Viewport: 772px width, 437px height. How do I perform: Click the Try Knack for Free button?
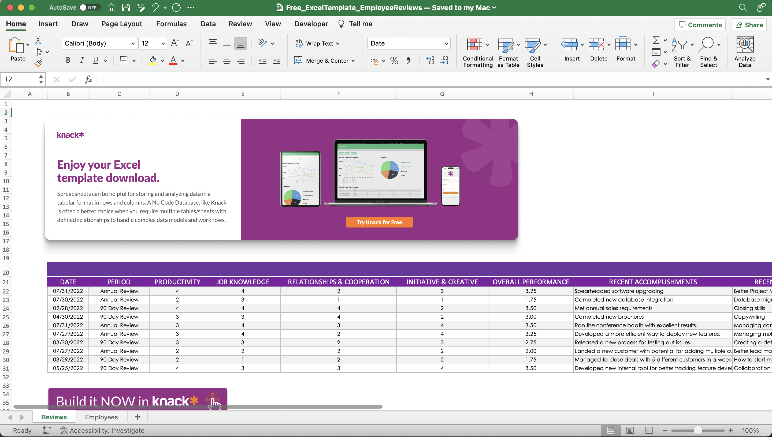point(379,222)
